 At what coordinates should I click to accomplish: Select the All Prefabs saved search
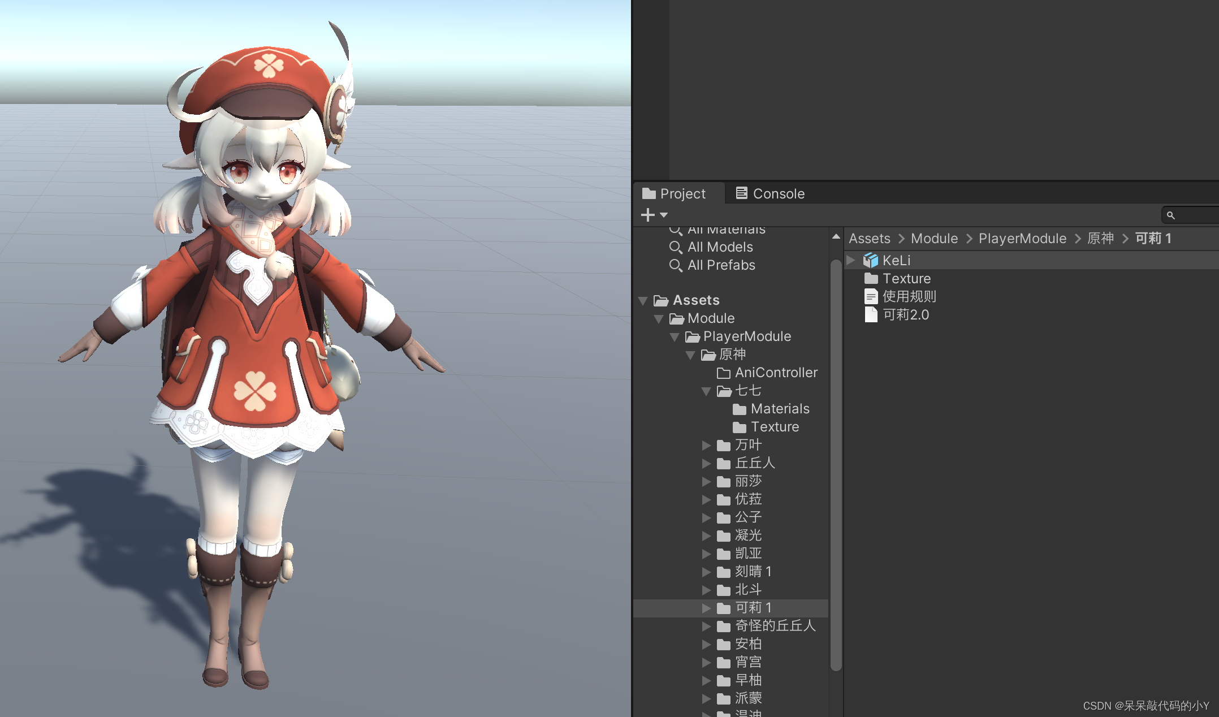click(721, 265)
